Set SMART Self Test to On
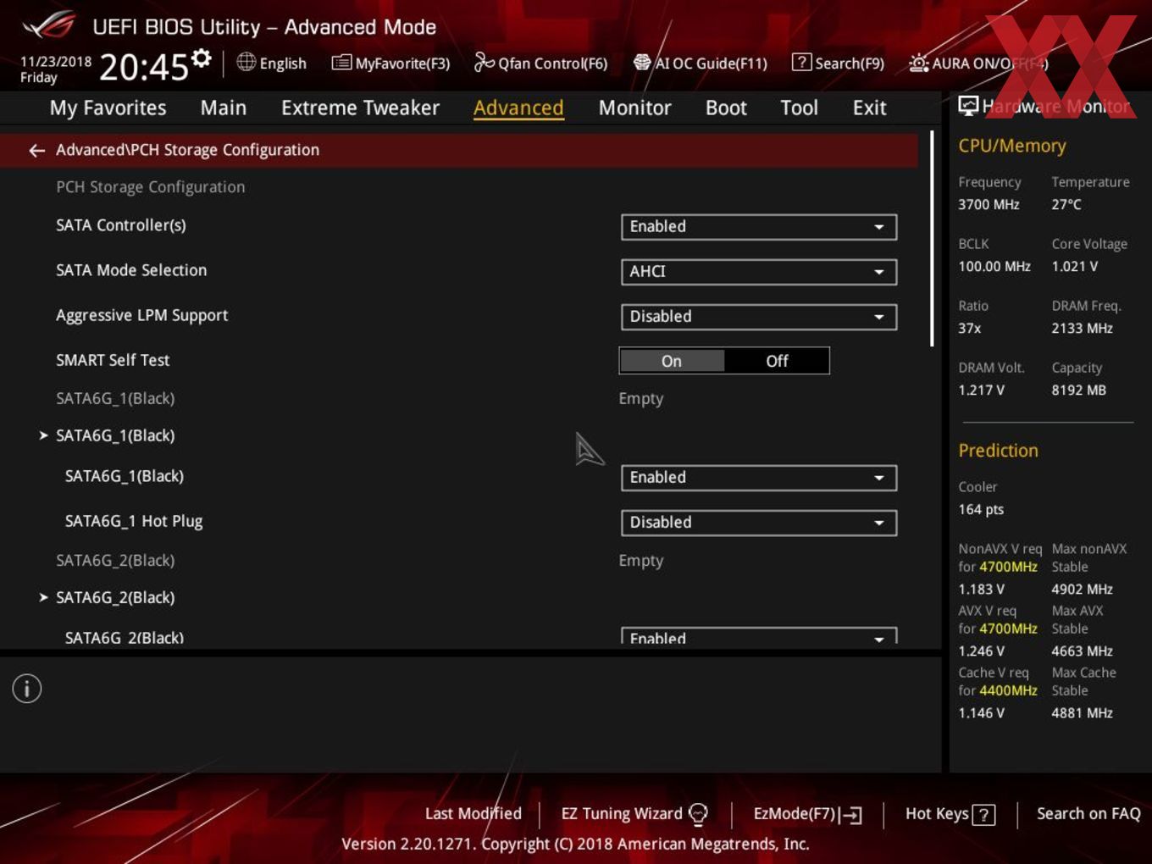This screenshot has height=864, width=1152. click(672, 361)
